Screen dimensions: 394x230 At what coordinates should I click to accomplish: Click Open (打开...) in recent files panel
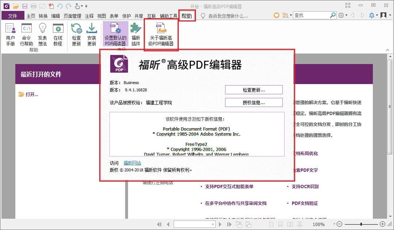[28, 95]
